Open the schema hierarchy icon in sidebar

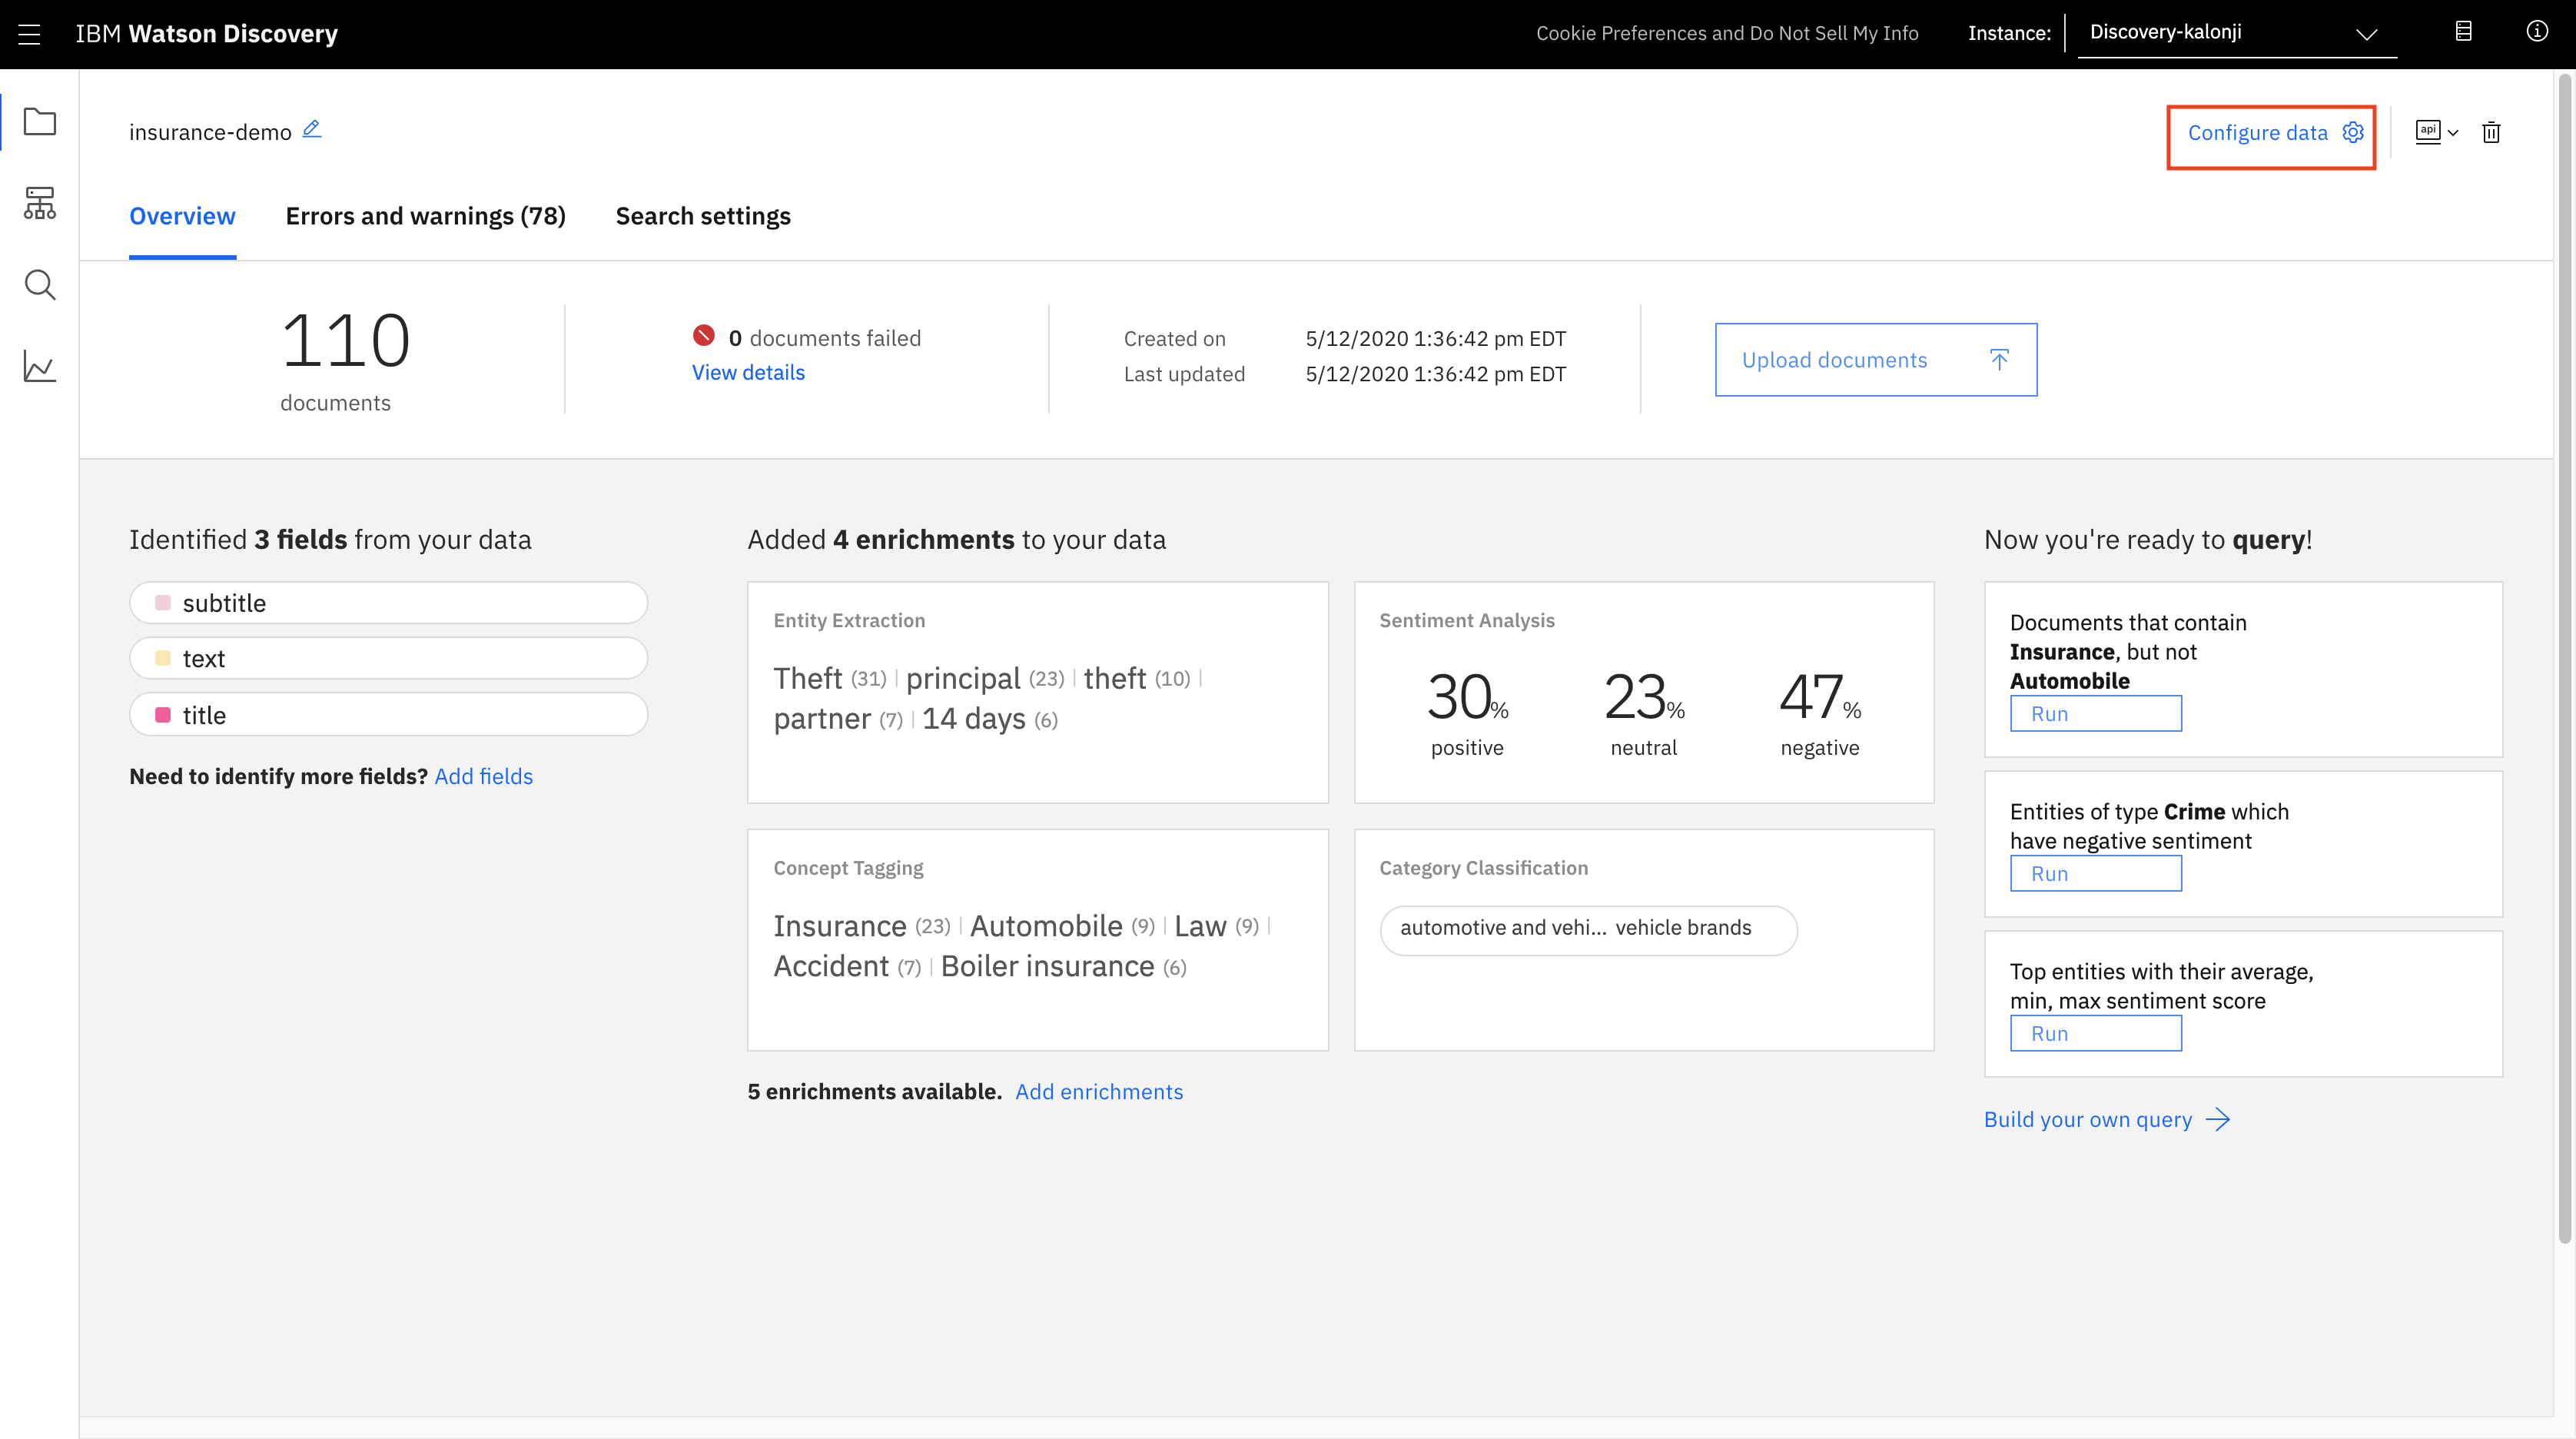pyautogui.click(x=39, y=203)
